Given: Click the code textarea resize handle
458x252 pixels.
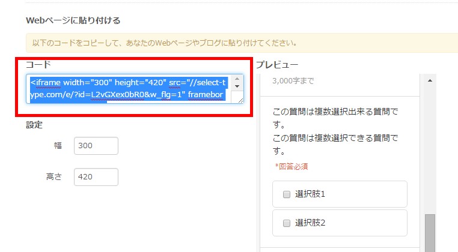Looking at the screenshot, I should [240, 100].
